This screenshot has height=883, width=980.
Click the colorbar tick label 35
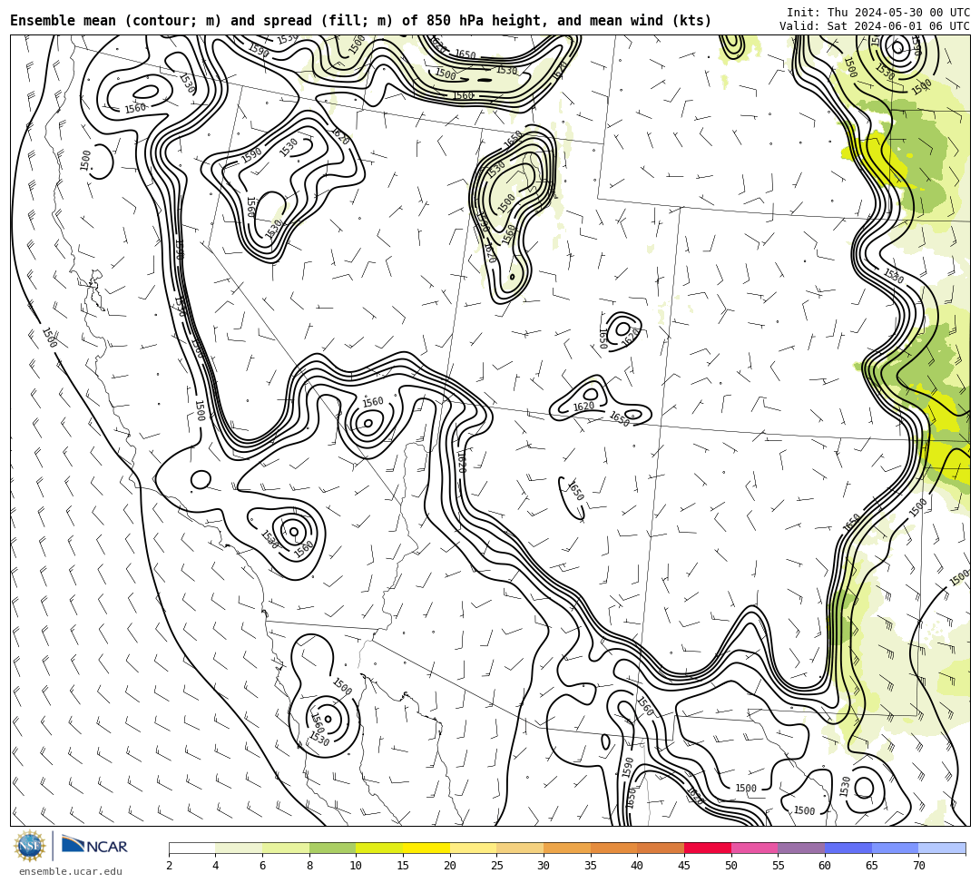click(x=591, y=866)
